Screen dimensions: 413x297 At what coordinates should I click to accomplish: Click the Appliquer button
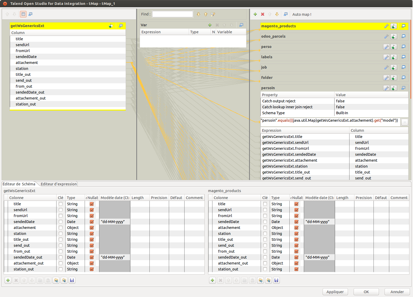pos(335,292)
